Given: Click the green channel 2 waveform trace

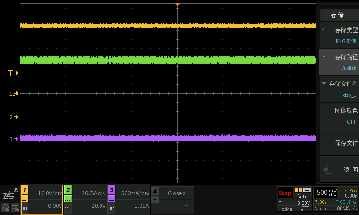Looking at the screenshot, I should click(168, 60).
